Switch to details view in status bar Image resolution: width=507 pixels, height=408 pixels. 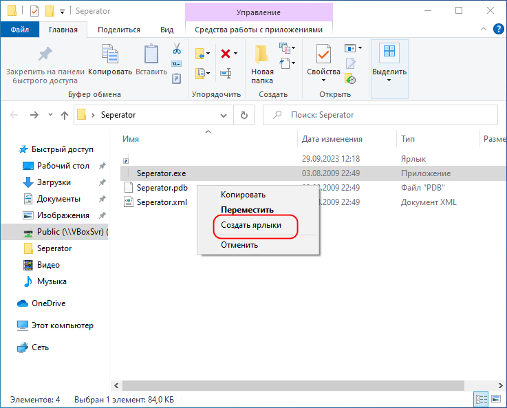pyautogui.click(x=480, y=400)
